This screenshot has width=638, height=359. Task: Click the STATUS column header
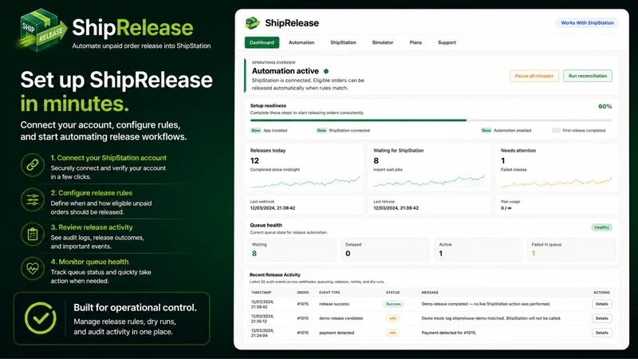point(392,292)
